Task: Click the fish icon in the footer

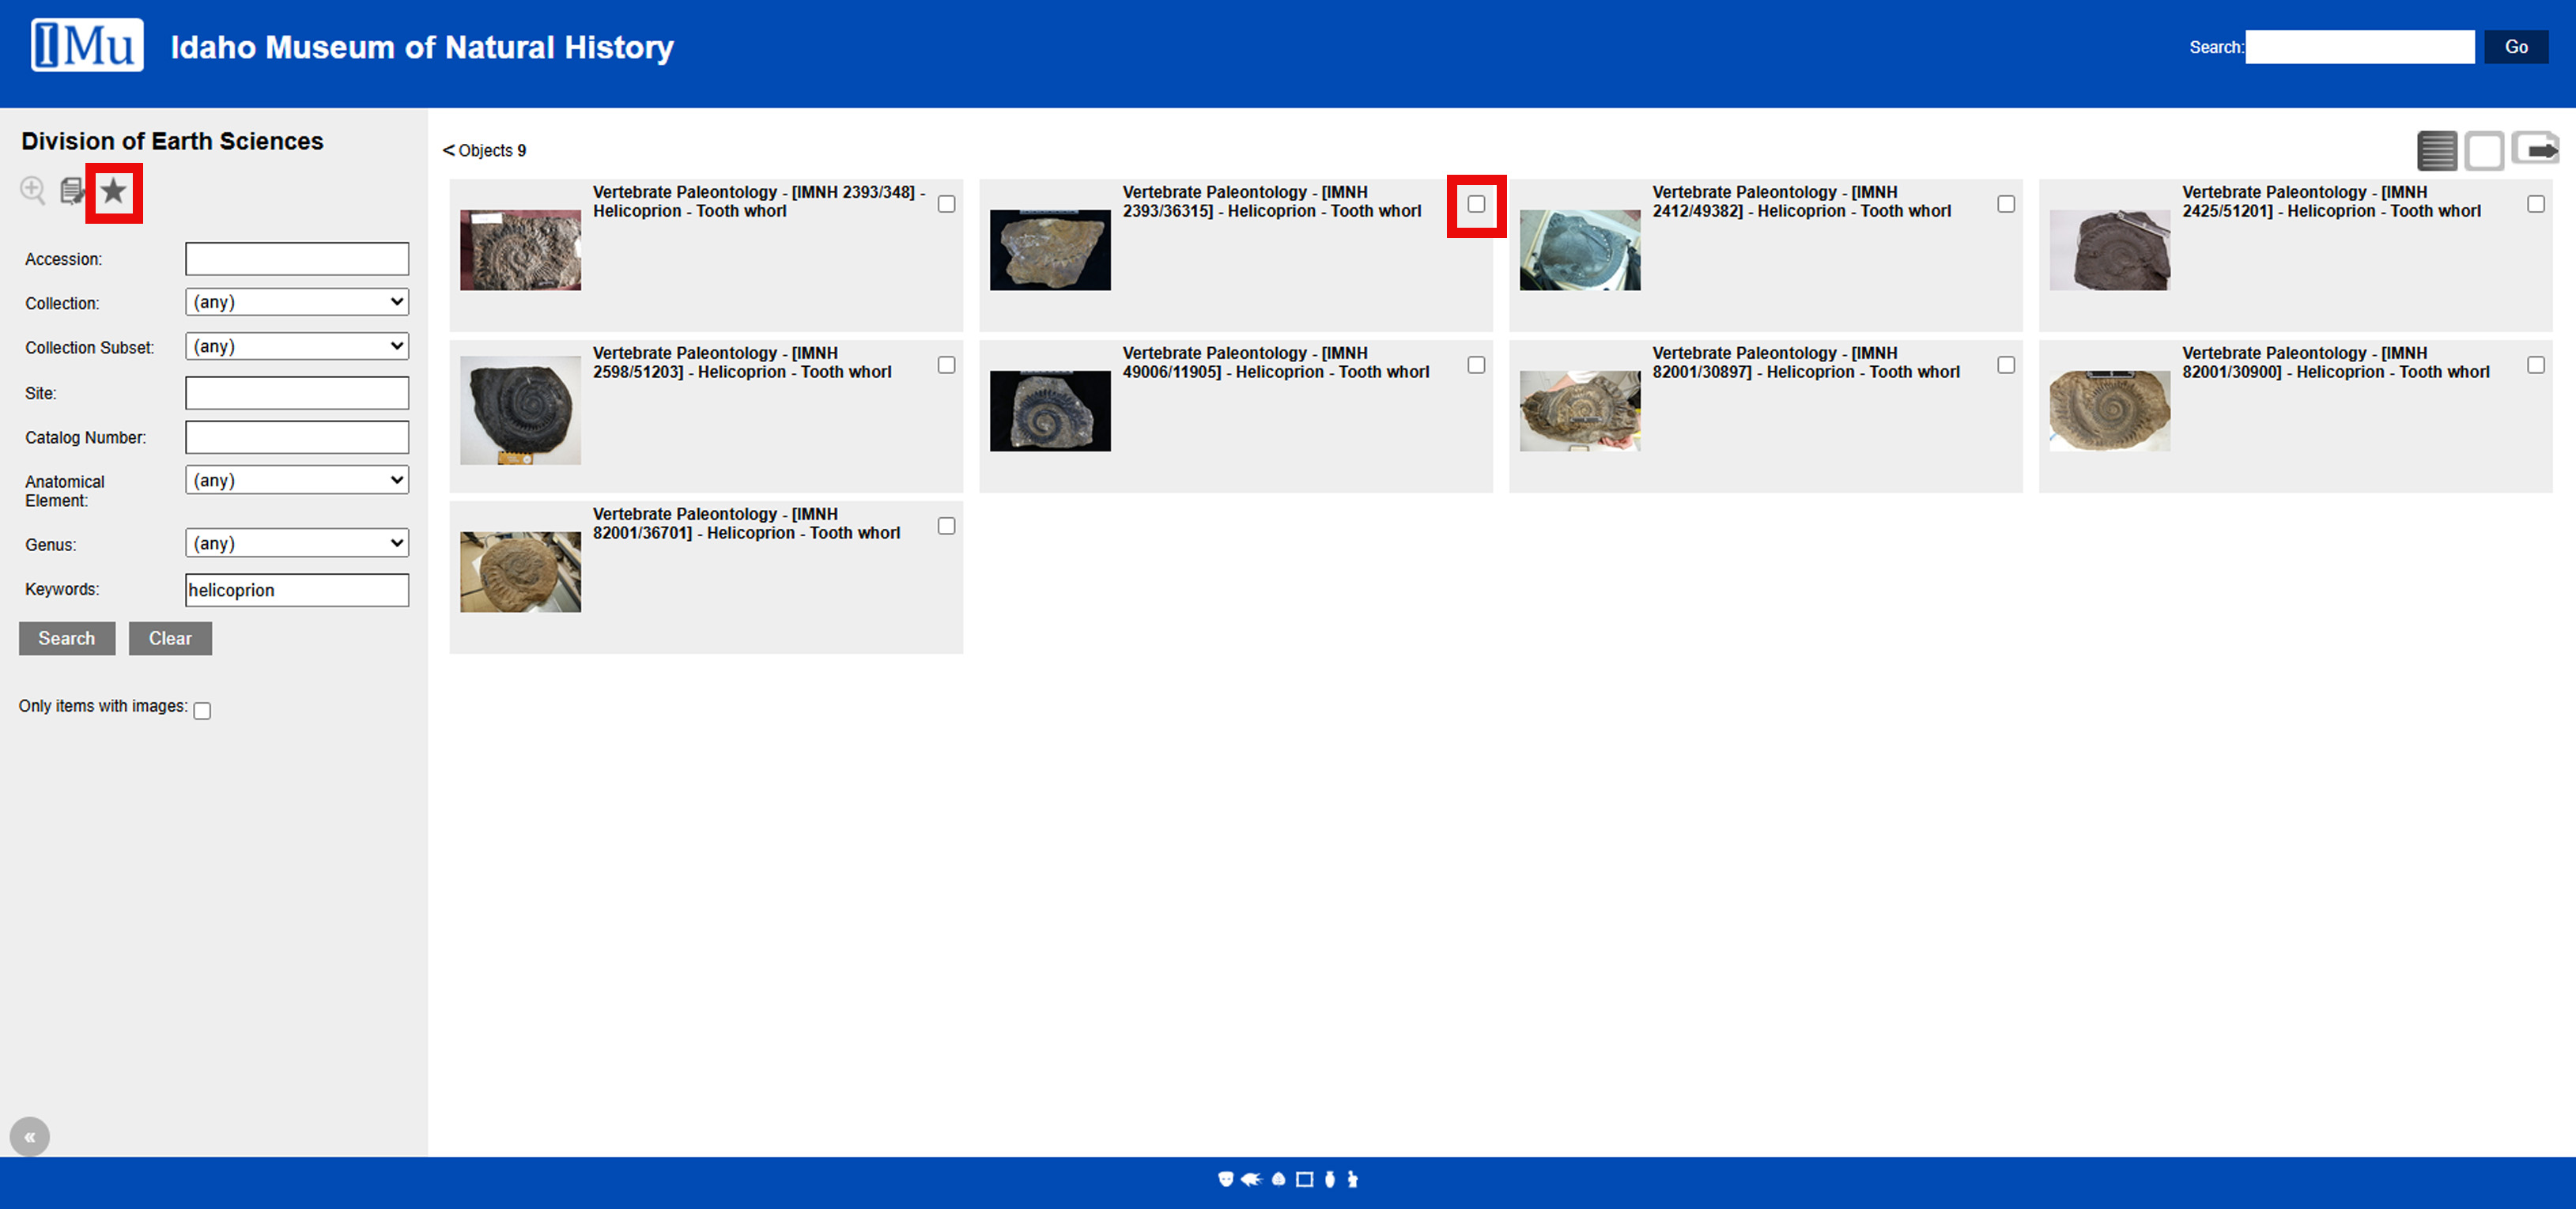Action: 1252,1179
